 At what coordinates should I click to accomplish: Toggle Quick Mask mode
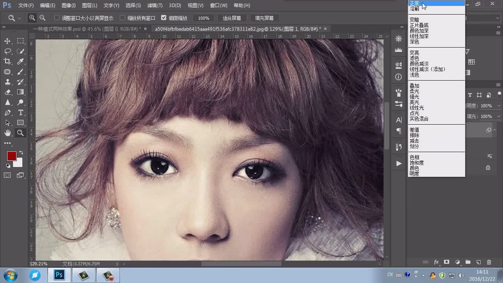tap(7, 175)
